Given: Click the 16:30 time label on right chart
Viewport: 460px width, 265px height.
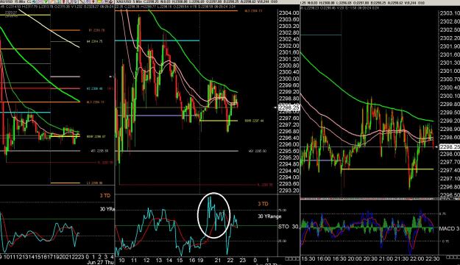Looking at the screenshot, I should pyautogui.click(x=339, y=259).
